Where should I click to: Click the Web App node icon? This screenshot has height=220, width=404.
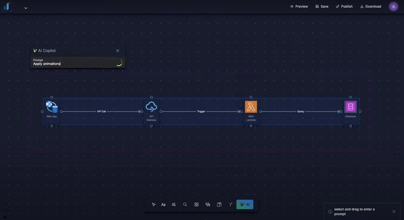52,107
